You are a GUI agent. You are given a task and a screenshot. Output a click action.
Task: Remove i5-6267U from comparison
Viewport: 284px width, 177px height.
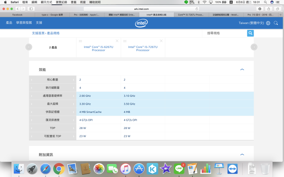pyautogui.click(x=117, y=41)
